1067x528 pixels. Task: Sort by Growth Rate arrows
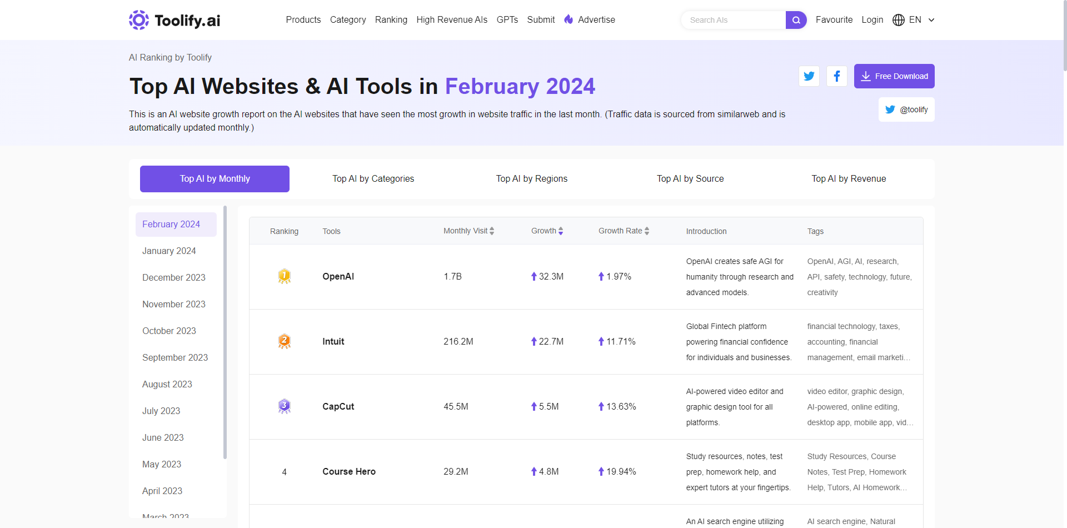click(x=647, y=231)
